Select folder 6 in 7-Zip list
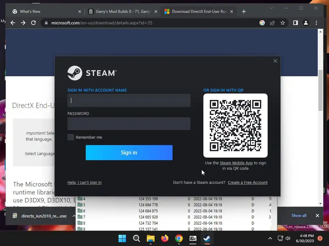Image resolution: width=329 pixels, height=246 pixels. pyautogui.click(x=81, y=211)
